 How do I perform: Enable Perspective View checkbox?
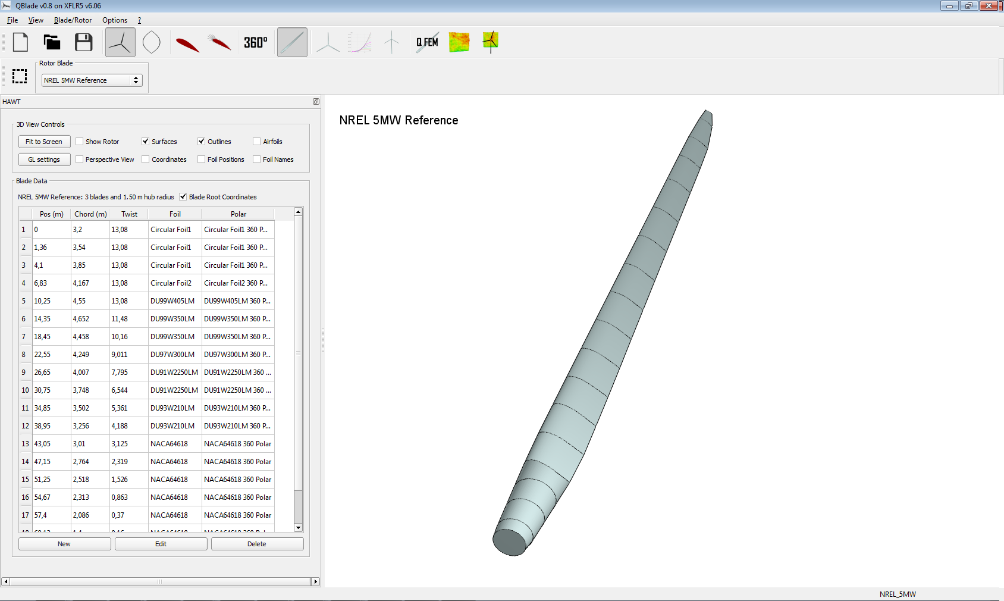pyautogui.click(x=79, y=159)
